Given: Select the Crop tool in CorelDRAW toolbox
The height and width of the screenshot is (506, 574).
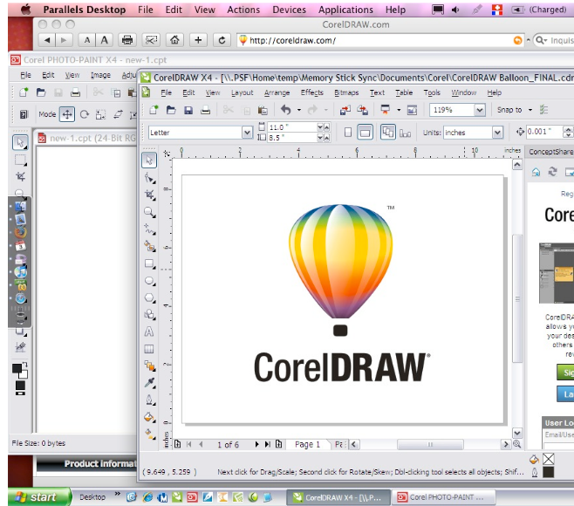Looking at the screenshot, I should pos(149,194).
